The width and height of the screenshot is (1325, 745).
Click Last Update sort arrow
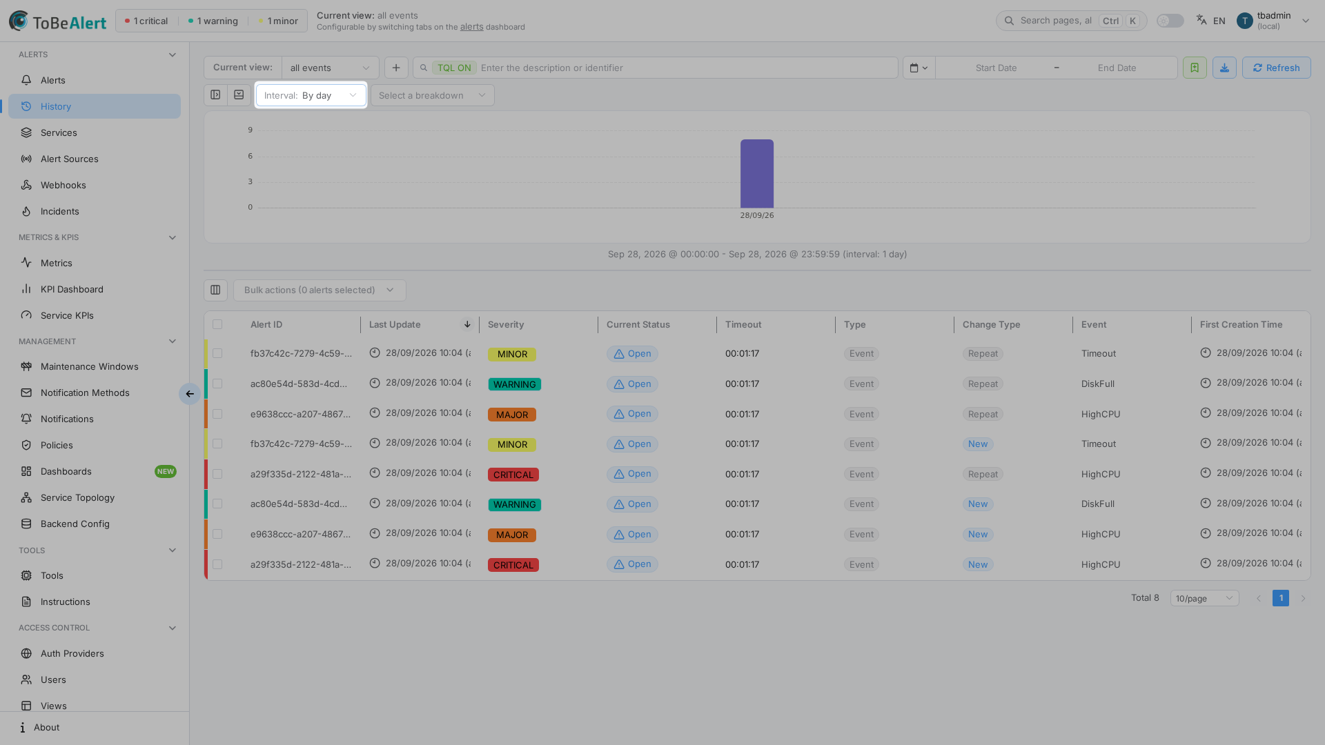pos(467,324)
